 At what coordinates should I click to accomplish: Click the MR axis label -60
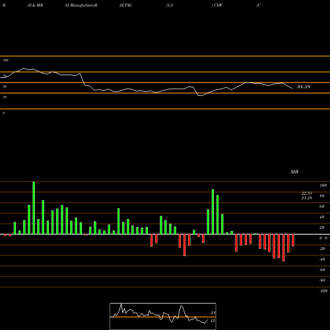(322, 270)
